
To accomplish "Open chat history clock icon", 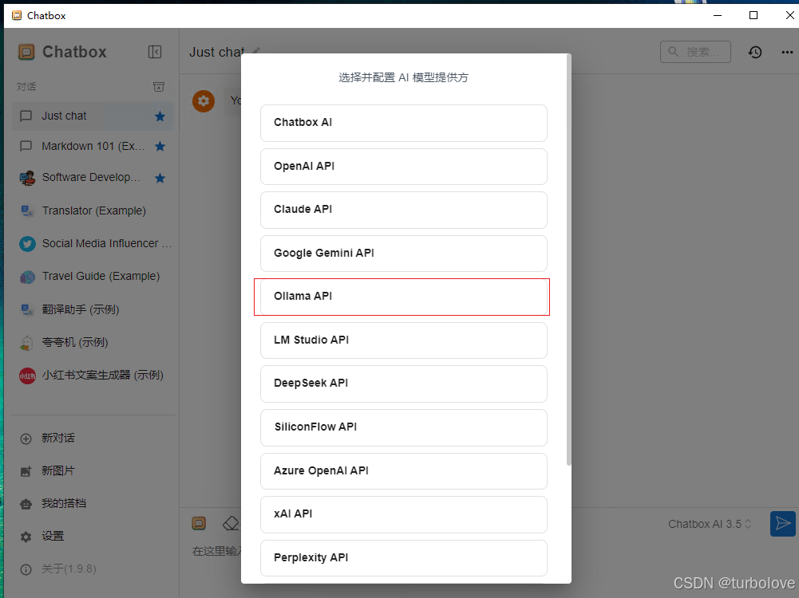I will pos(755,52).
